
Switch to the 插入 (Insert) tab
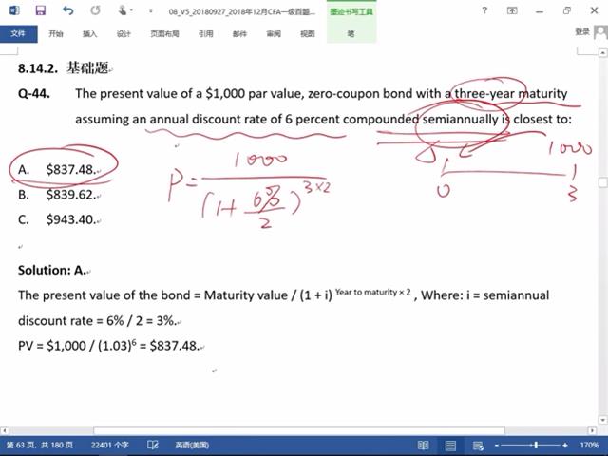(89, 34)
